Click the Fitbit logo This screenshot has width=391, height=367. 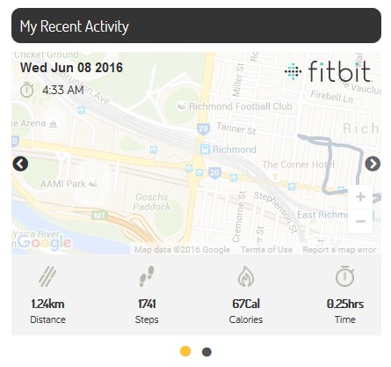[328, 71]
